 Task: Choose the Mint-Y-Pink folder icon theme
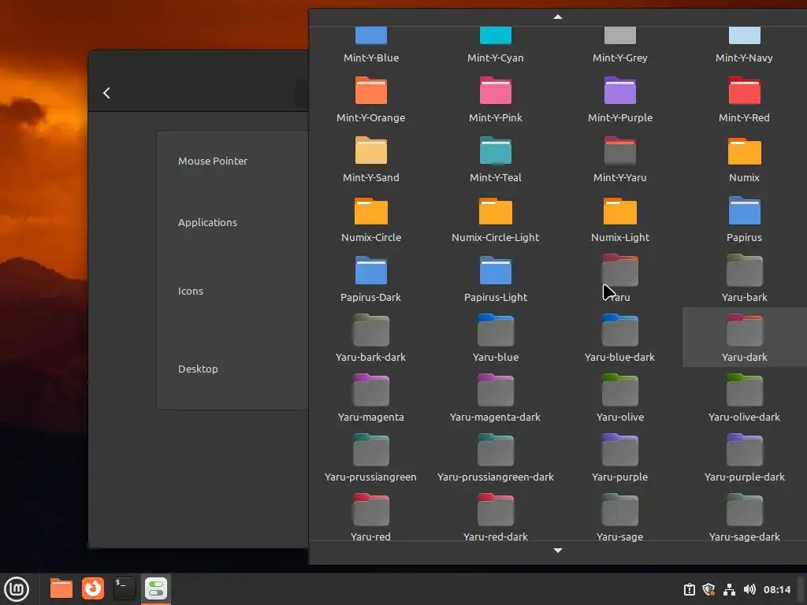coord(495,98)
